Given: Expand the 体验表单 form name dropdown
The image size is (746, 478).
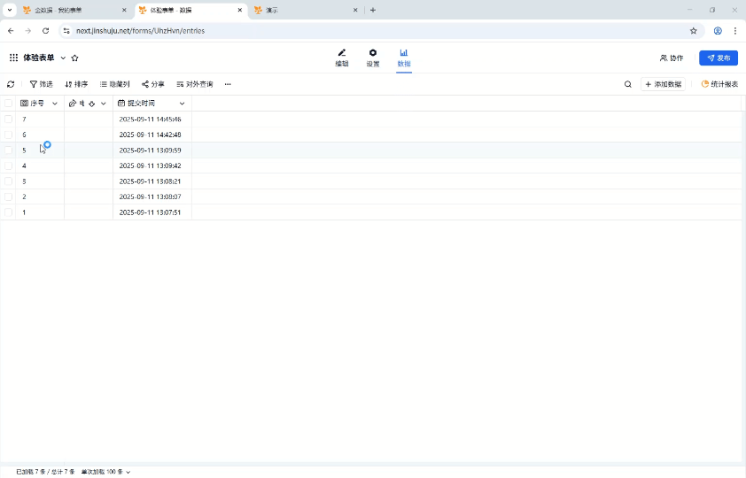Looking at the screenshot, I should tap(63, 58).
